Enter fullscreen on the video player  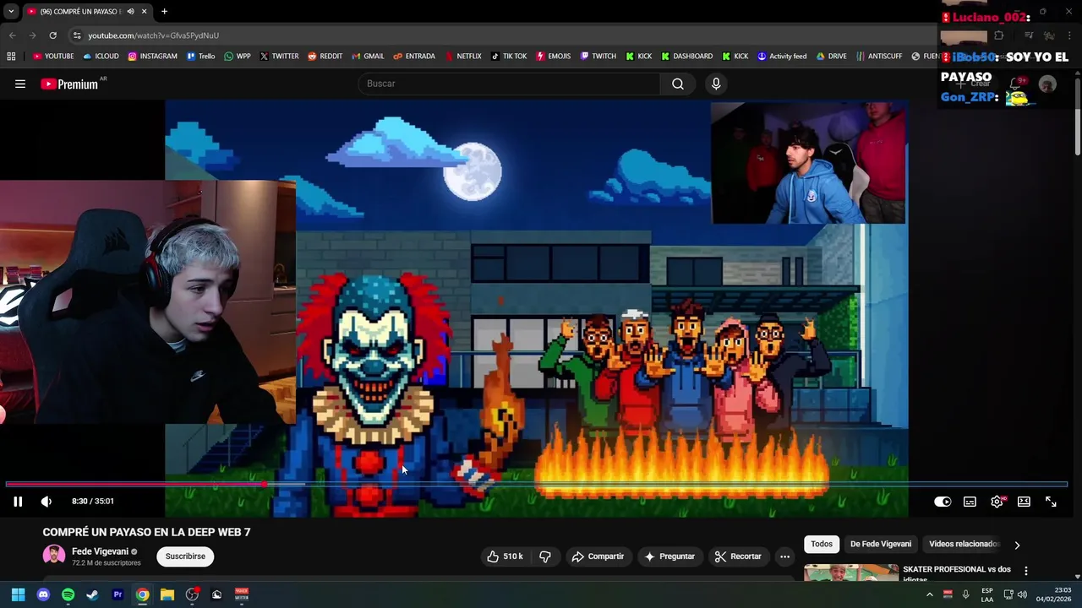1051,502
